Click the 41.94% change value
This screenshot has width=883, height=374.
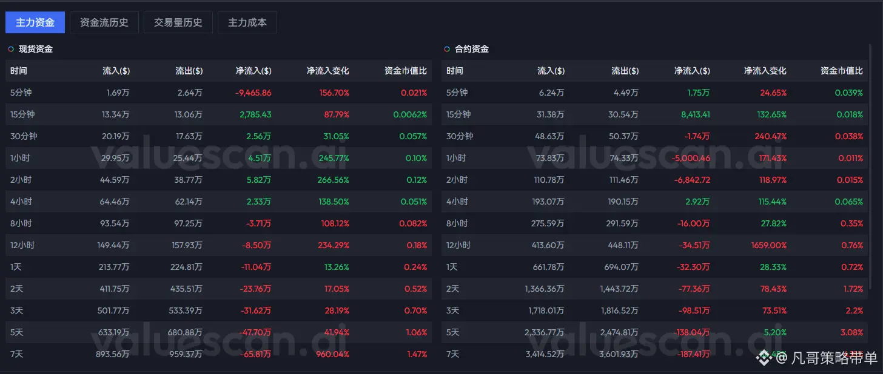(335, 332)
